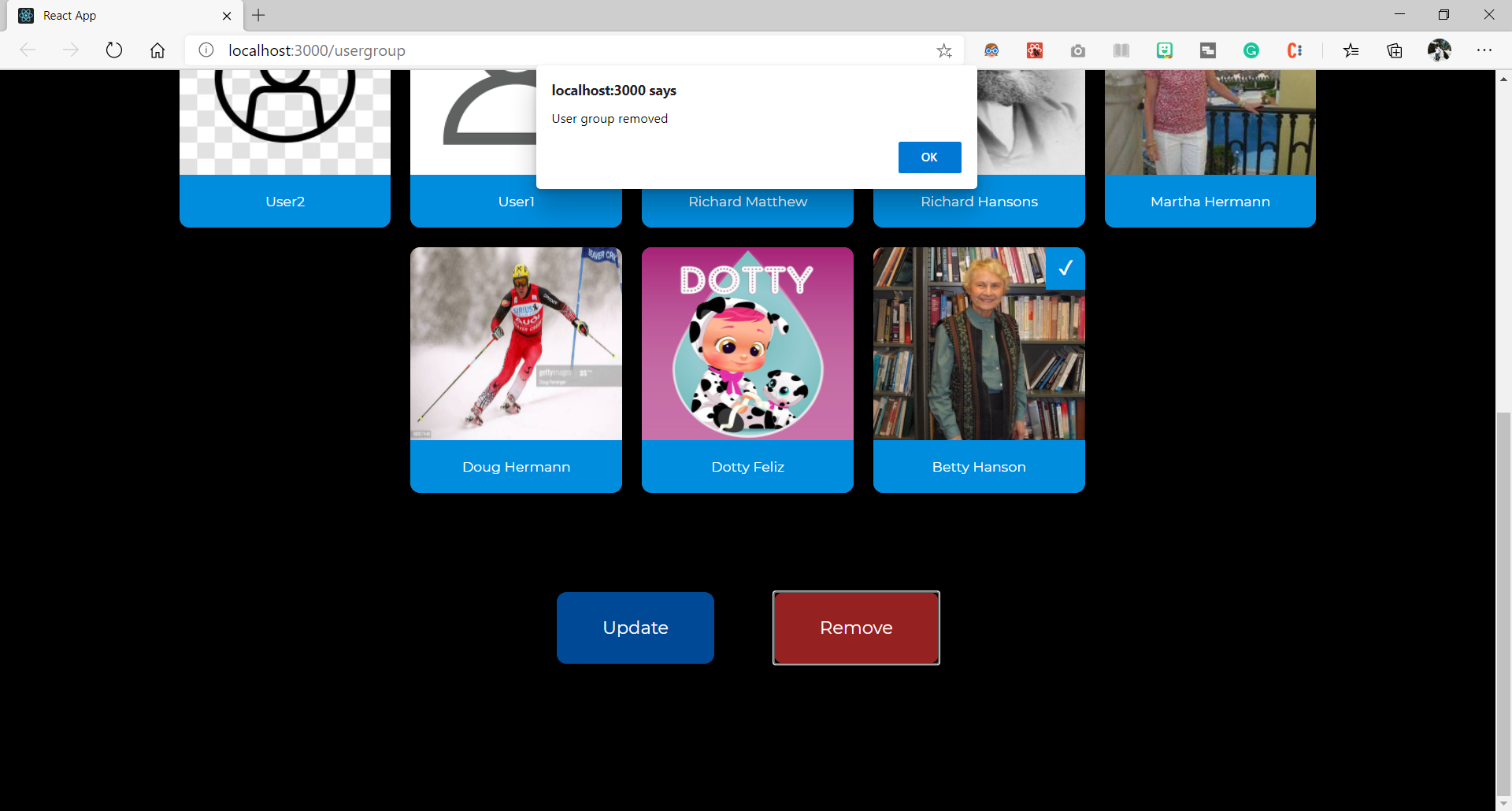The image size is (1512, 811).
Task: Close the React App tab
Action: coord(227,16)
